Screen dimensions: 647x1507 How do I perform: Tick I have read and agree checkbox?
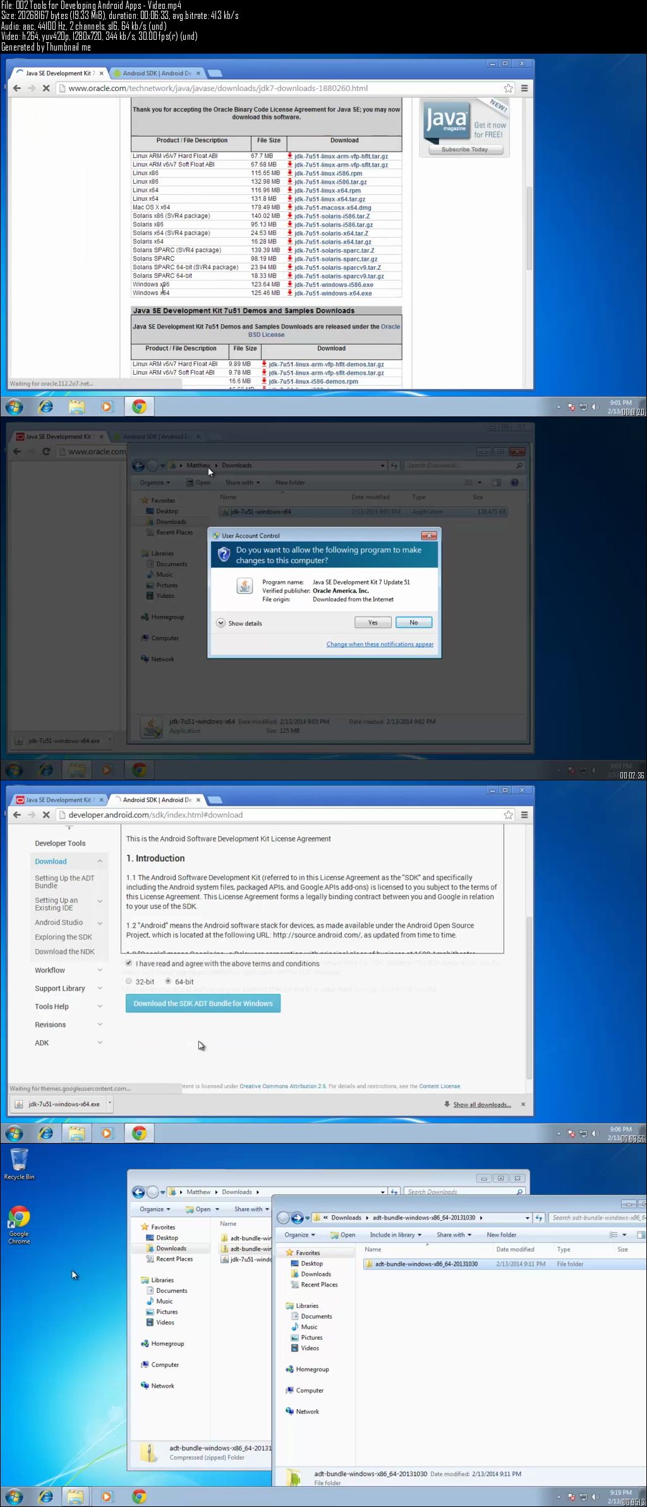click(x=129, y=963)
